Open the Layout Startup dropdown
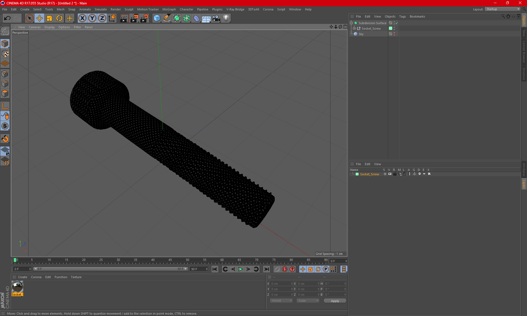The image size is (527, 316). [x=503, y=9]
